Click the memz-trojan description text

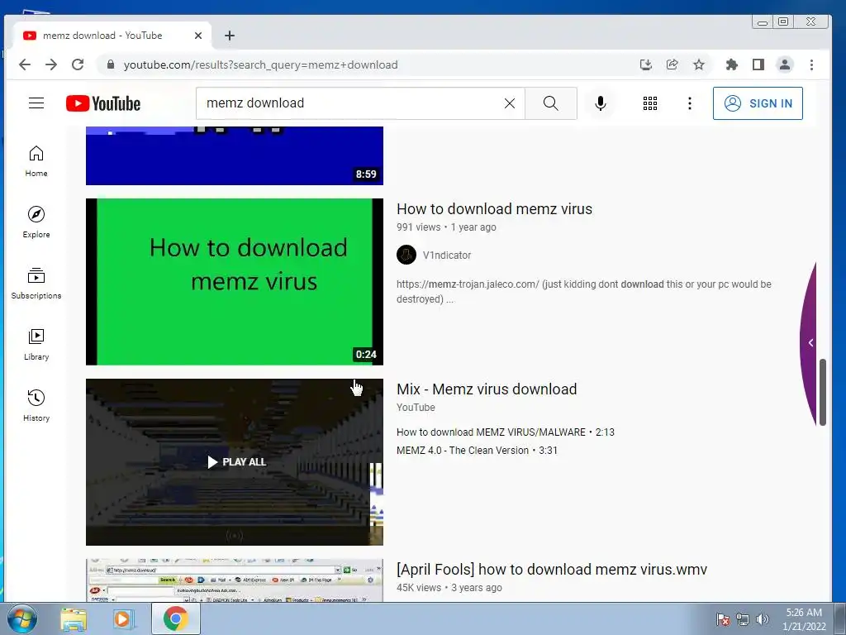[584, 292]
